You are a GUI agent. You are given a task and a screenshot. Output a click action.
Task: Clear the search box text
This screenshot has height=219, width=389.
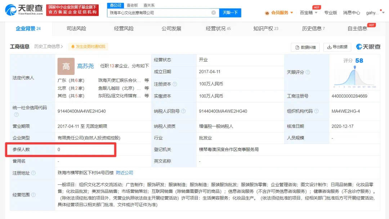(214, 12)
